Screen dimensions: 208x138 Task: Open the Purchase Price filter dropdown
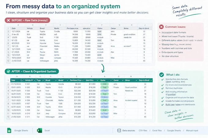click(83, 80)
